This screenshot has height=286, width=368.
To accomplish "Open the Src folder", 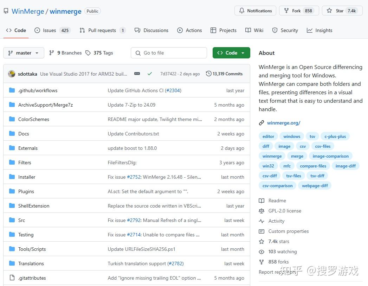I will pos(21,220).
